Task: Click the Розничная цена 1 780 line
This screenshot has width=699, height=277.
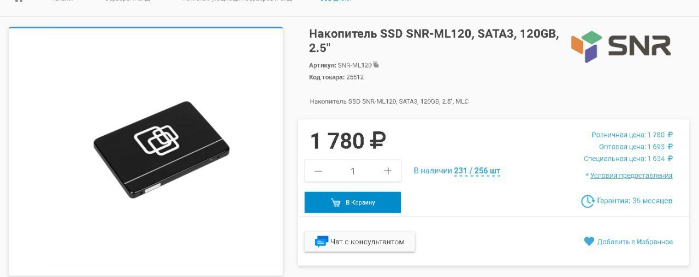Action: tap(632, 135)
